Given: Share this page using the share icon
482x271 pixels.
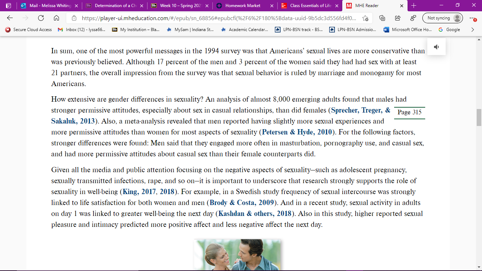Looking at the screenshot, I should [397, 18].
